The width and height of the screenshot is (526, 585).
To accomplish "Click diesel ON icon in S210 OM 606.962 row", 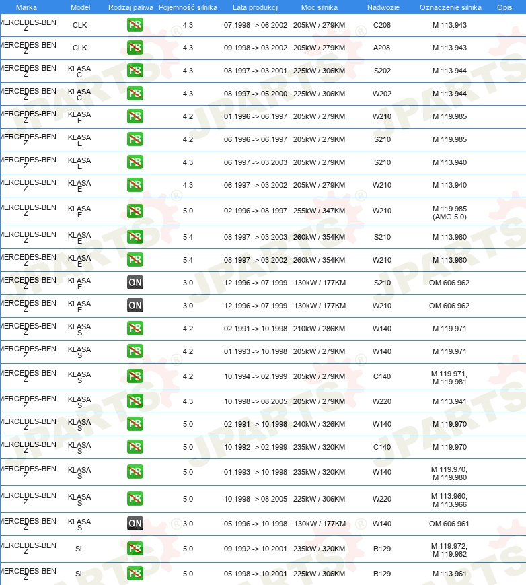I will click(x=135, y=283).
